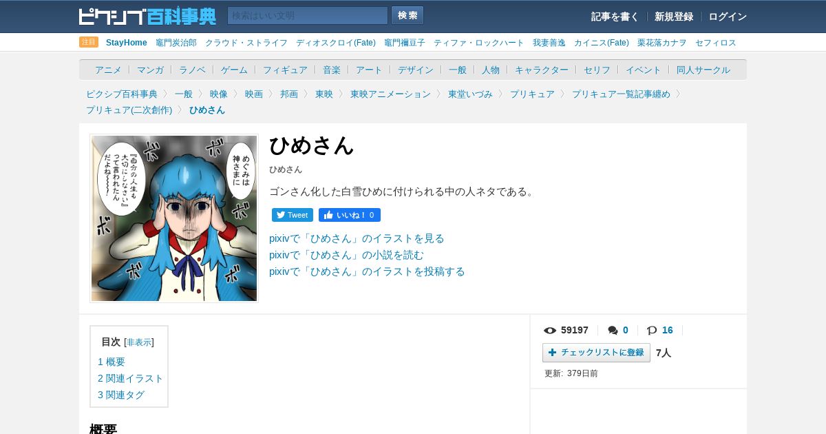This screenshot has height=434, width=826.
Task: Open the 我妻善逸 trending tag
Action: 549,43
